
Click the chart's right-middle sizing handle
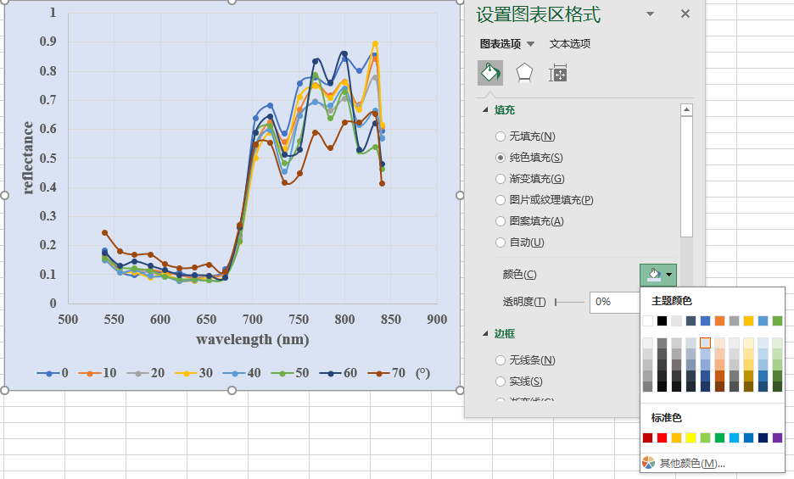[x=460, y=196]
